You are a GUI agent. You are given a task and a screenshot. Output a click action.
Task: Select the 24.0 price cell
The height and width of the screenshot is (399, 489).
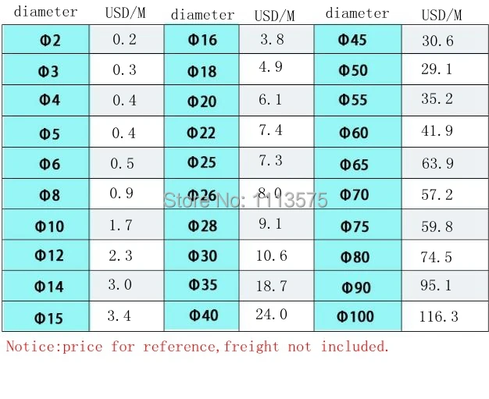[x=277, y=315]
